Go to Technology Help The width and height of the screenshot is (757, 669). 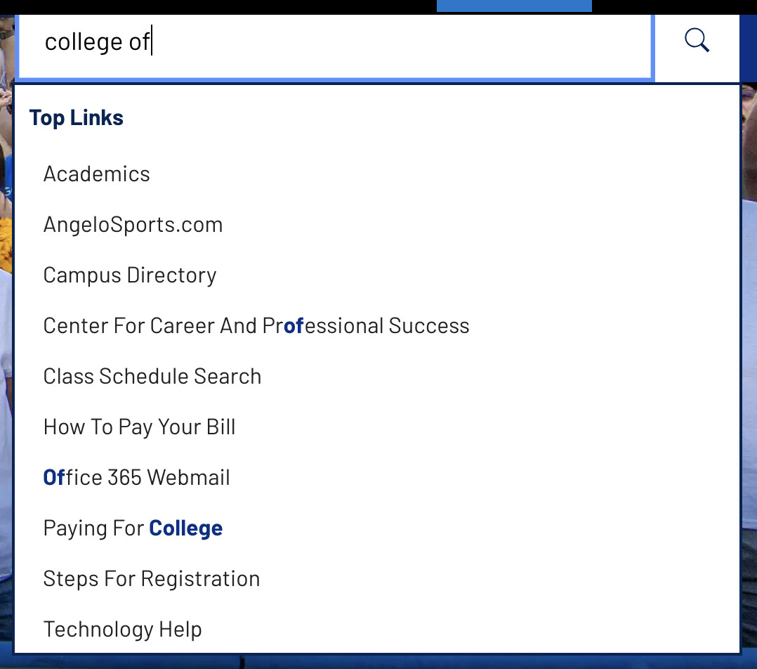tap(122, 629)
